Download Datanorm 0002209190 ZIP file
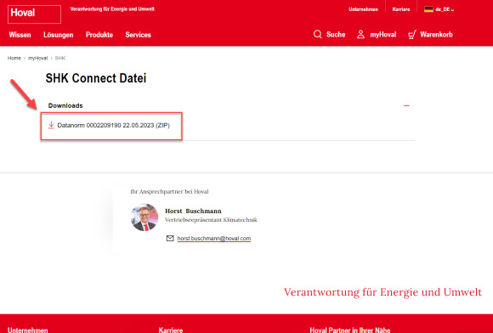493x333 pixels. click(x=114, y=126)
